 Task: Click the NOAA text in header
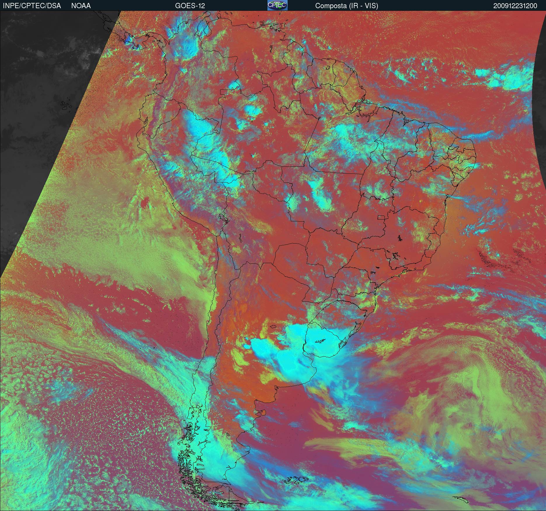pos(81,6)
